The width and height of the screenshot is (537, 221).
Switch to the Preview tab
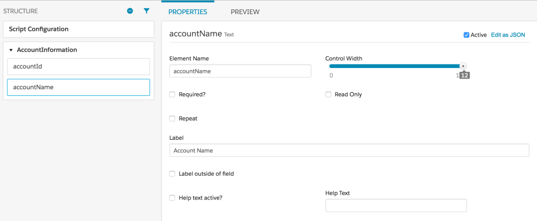(x=245, y=12)
